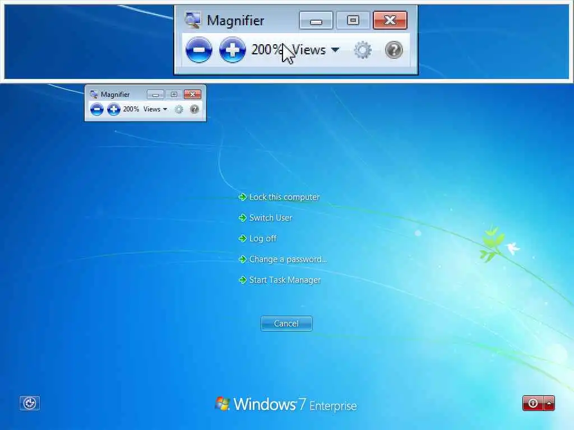Choose Lock this computer
Screen dimensions: 574x430
[x=284, y=197]
